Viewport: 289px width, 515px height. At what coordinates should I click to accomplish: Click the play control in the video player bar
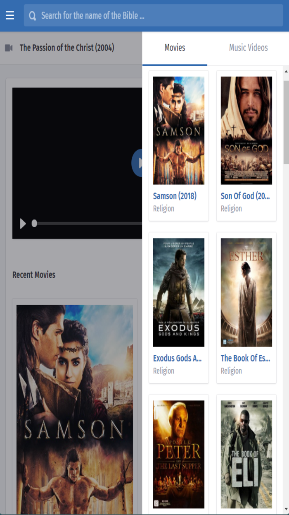(x=23, y=224)
